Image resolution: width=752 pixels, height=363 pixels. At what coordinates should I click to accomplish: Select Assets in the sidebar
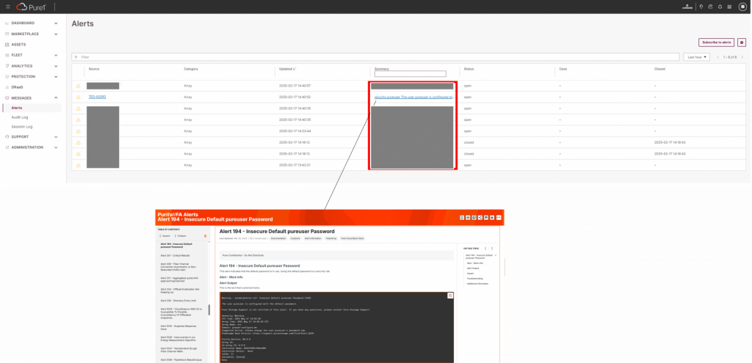coord(18,44)
